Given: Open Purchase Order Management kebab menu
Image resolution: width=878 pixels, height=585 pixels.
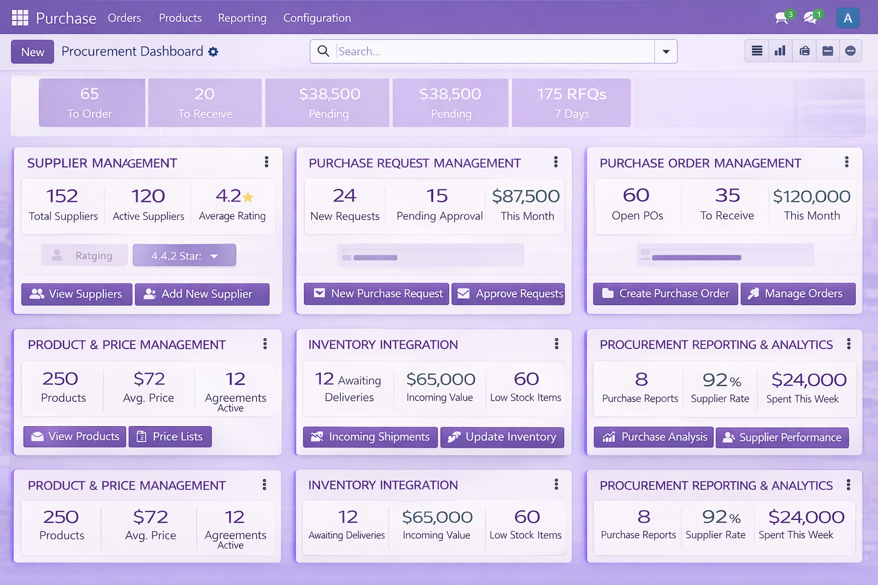Looking at the screenshot, I should (847, 162).
